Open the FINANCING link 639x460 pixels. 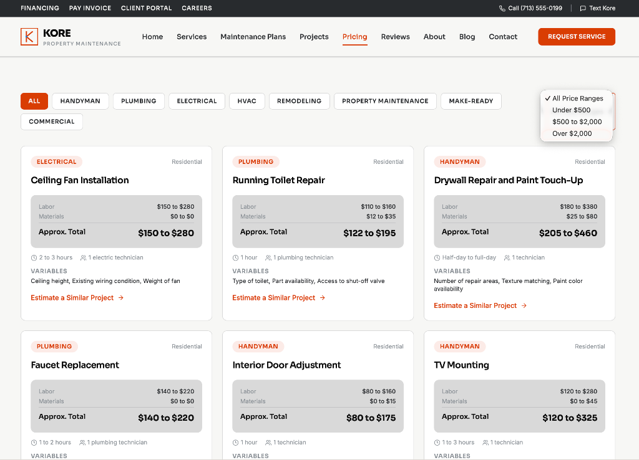point(40,8)
